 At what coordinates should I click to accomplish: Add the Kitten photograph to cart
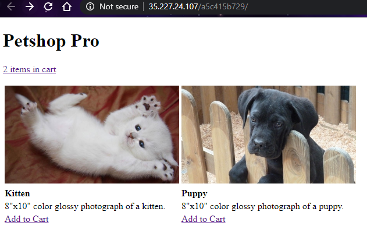tap(27, 219)
